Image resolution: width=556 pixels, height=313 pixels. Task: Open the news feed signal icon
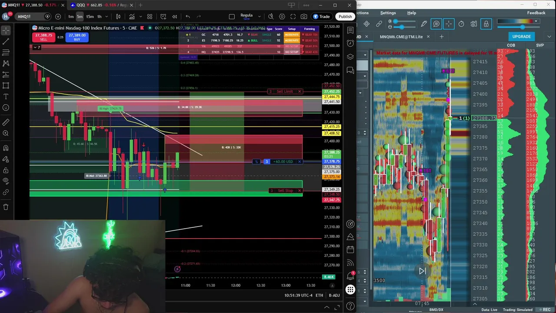pos(350,263)
